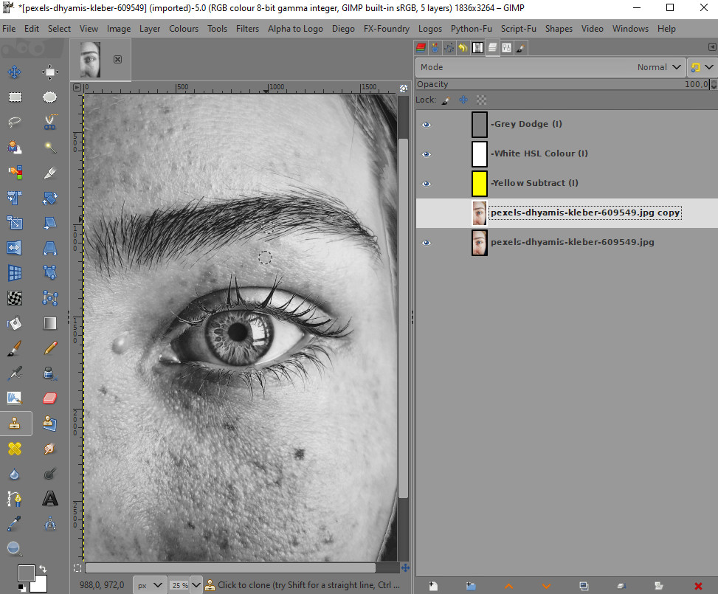Toggle visibility of White HSL Colour layer
The height and width of the screenshot is (594, 718).
[x=426, y=154]
